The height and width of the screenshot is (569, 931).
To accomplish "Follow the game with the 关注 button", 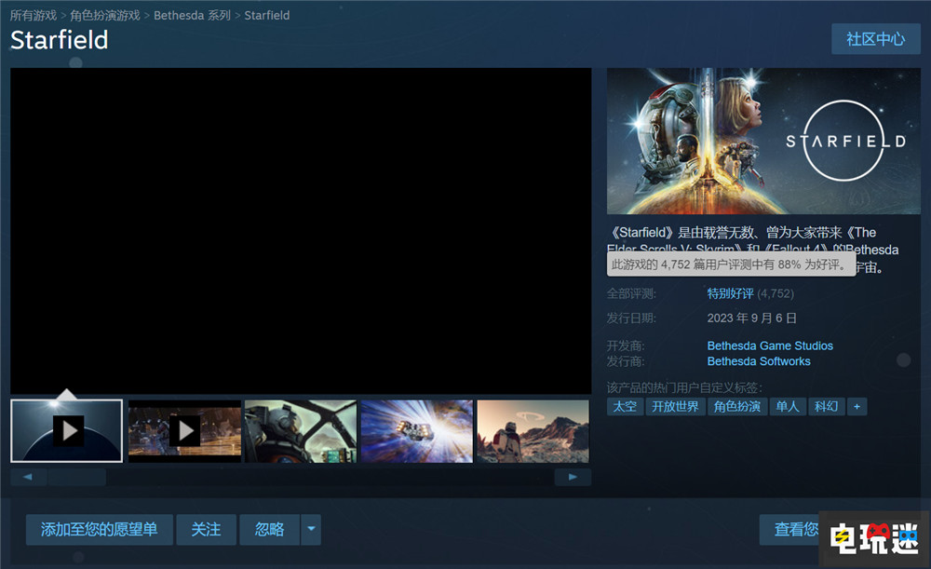I will pyautogui.click(x=206, y=530).
